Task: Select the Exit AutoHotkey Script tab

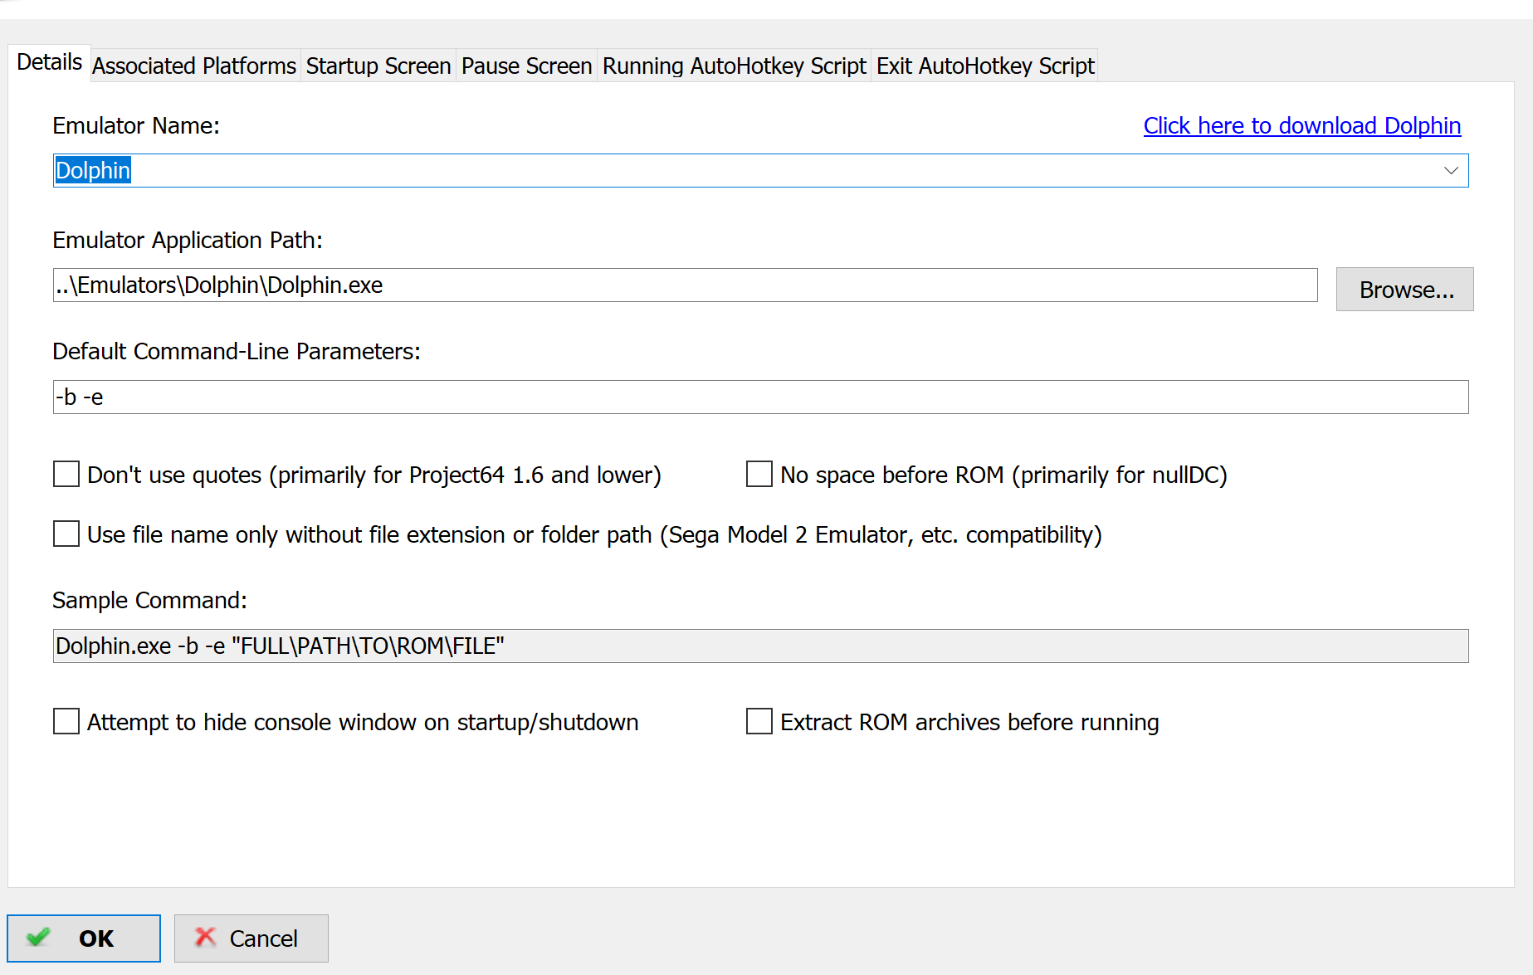Action: [x=985, y=66]
